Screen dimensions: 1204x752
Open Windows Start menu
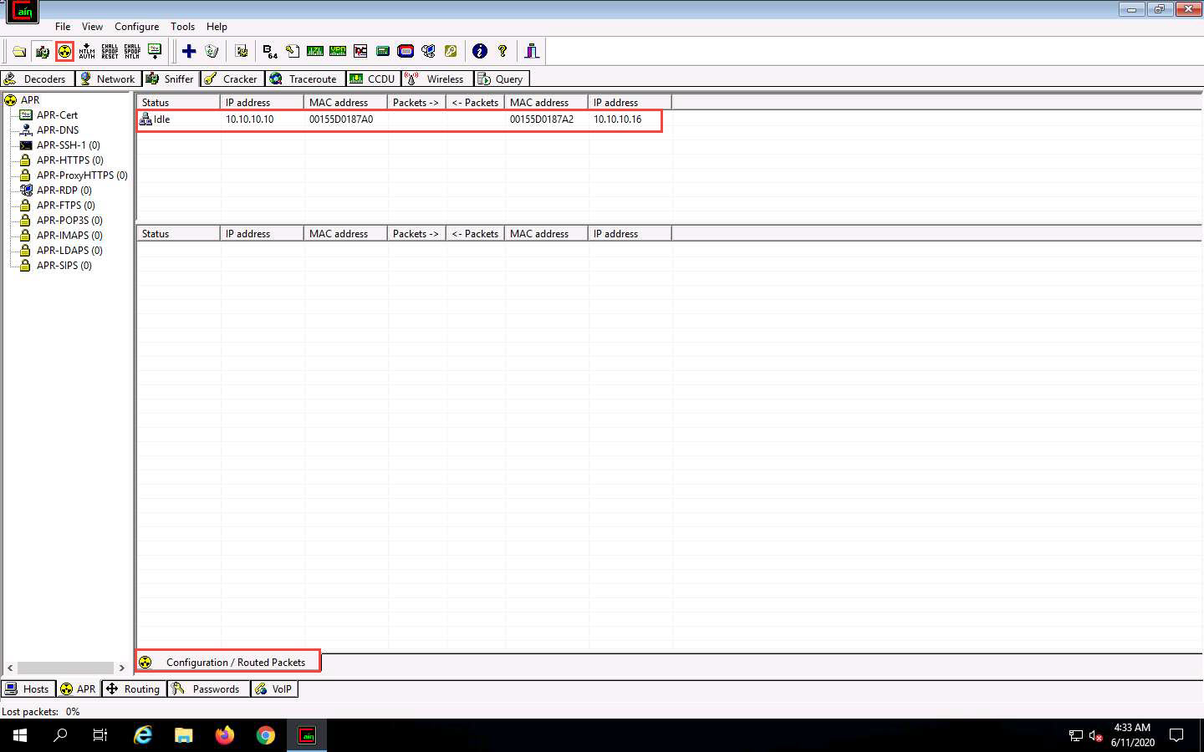20,735
